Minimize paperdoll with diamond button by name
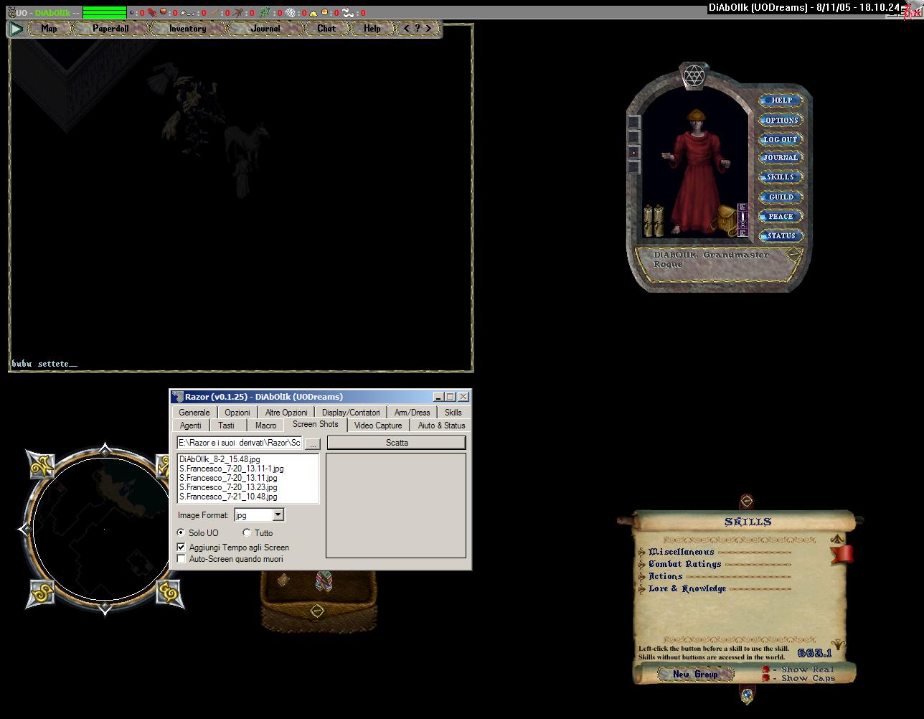 (x=793, y=253)
